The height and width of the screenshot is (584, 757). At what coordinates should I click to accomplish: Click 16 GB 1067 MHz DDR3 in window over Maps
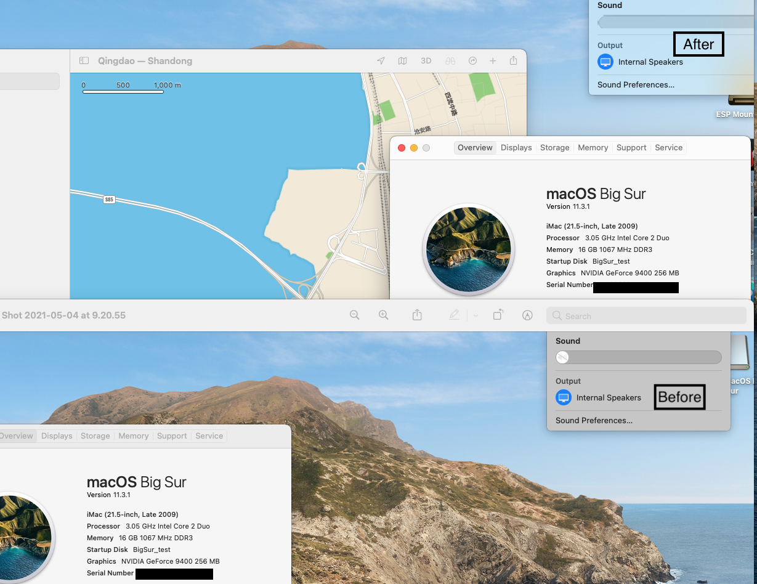point(615,249)
